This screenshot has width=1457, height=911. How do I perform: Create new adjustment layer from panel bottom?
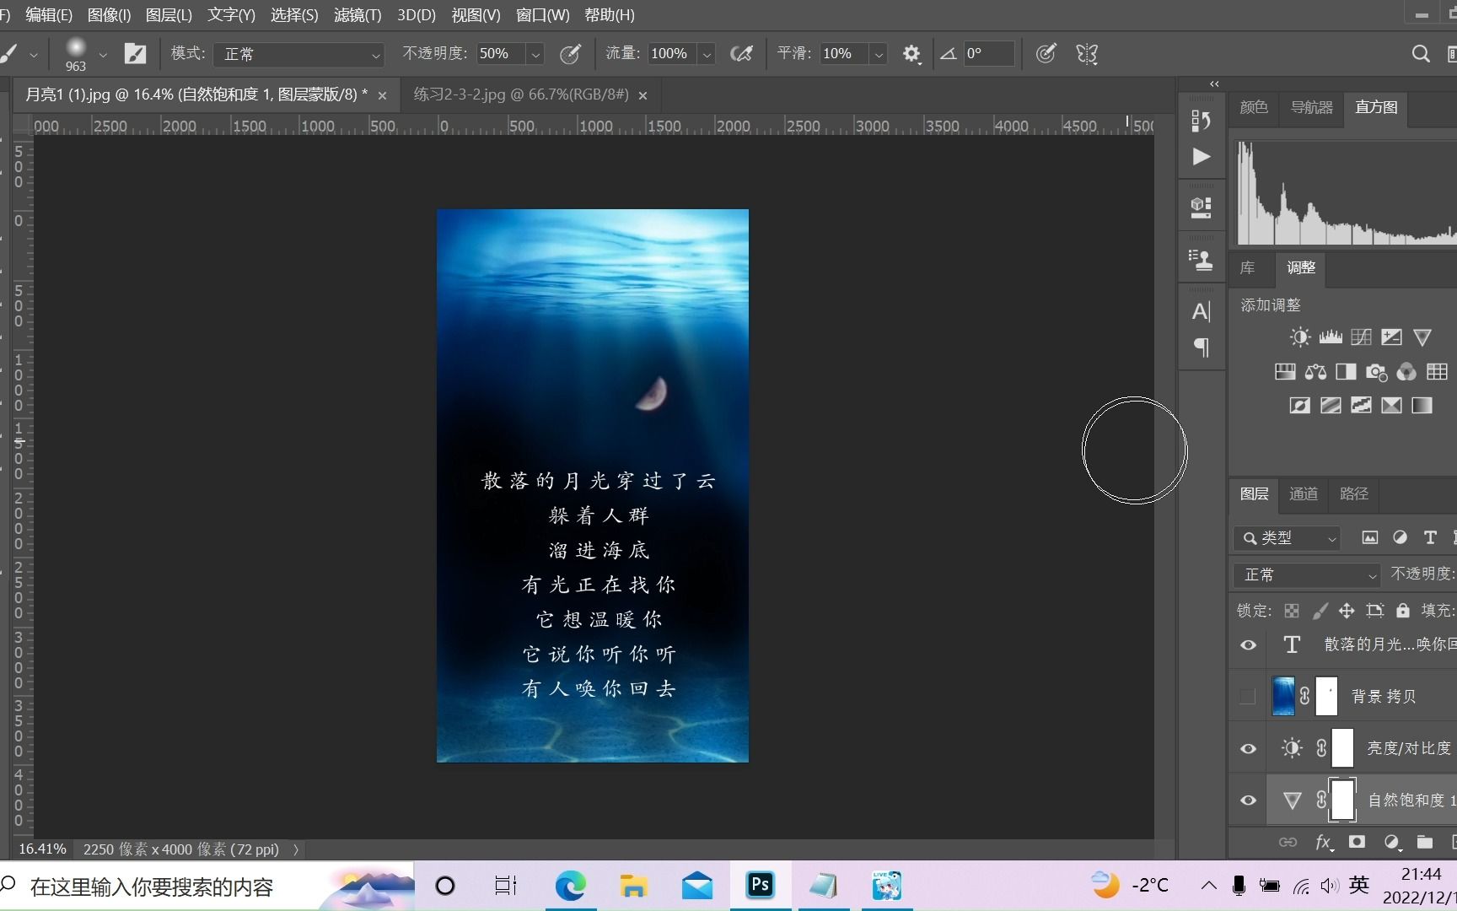coord(1392,842)
